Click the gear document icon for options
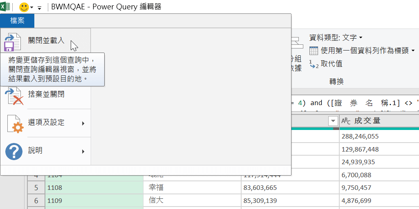Image resolution: width=419 pixels, height=209 pixels. tap(15, 124)
